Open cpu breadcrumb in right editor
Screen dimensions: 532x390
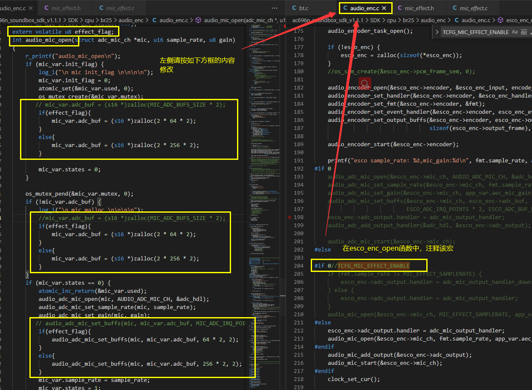point(391,20)
